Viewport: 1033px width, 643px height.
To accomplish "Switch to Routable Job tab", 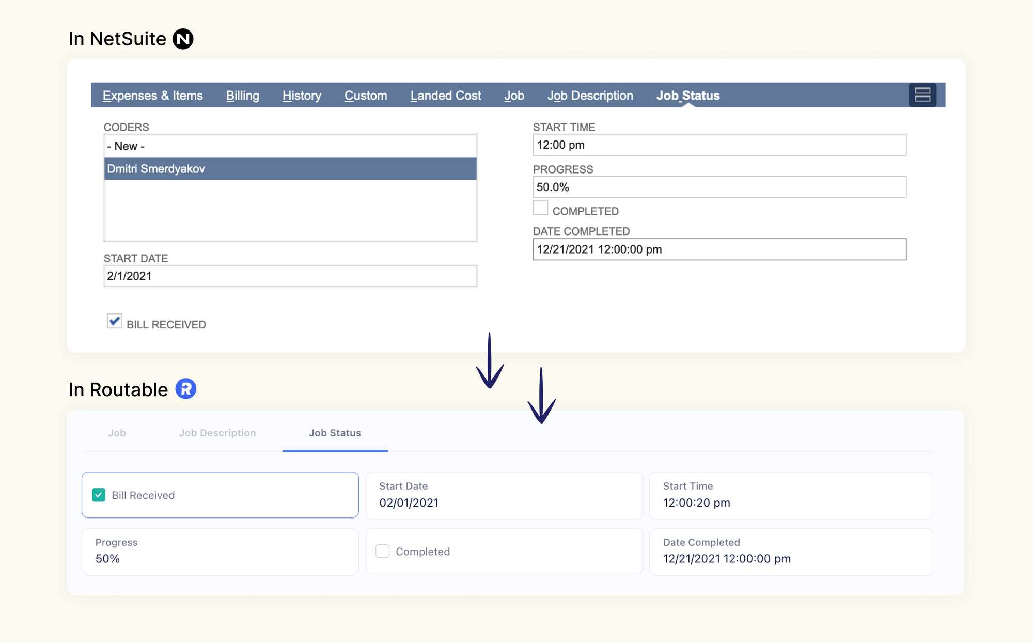I will click(117, 433).
